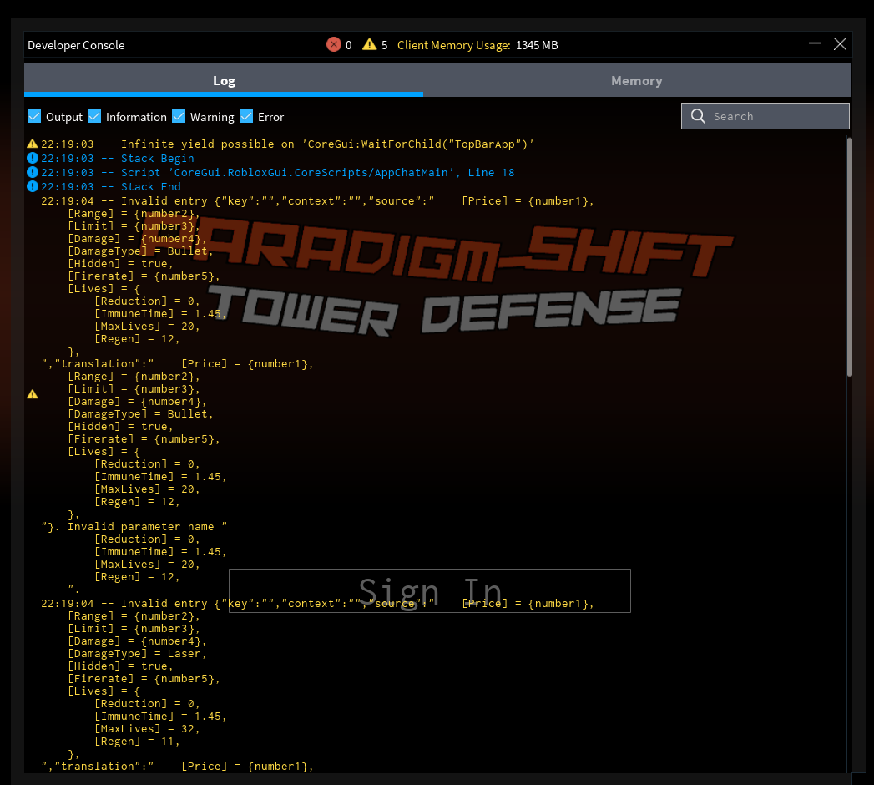
Task: Click the red error count icon
Action: point(334,44)
